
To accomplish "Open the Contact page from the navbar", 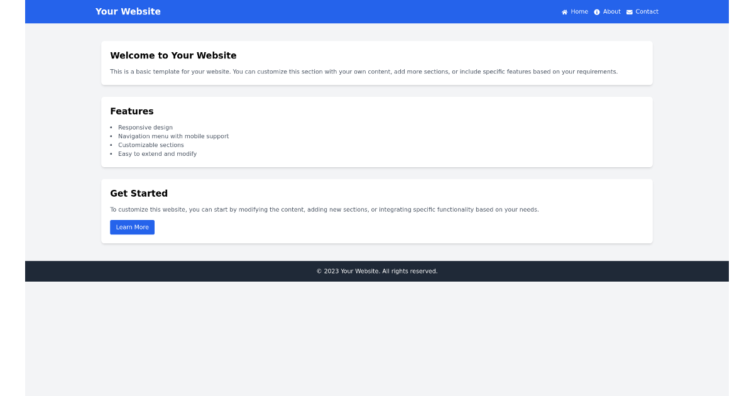I will coord(647,11).
